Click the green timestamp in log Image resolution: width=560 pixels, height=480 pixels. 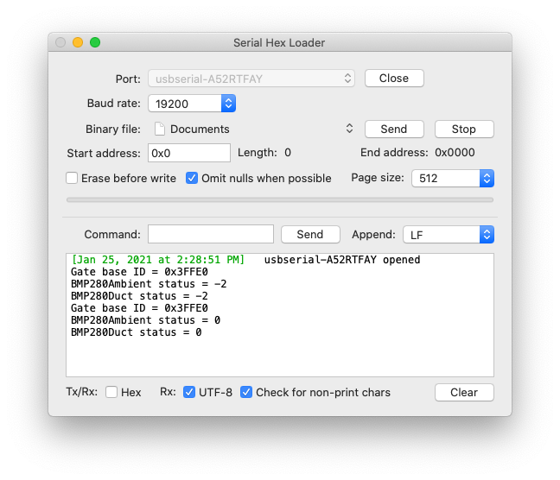tap(158, 260)
